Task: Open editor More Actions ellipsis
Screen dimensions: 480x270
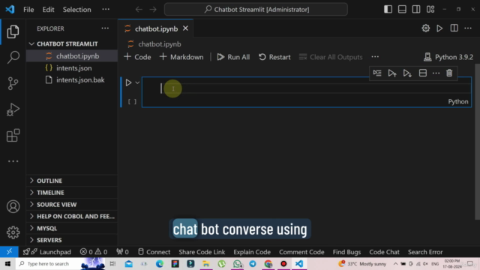Action: tap(468, 28)
